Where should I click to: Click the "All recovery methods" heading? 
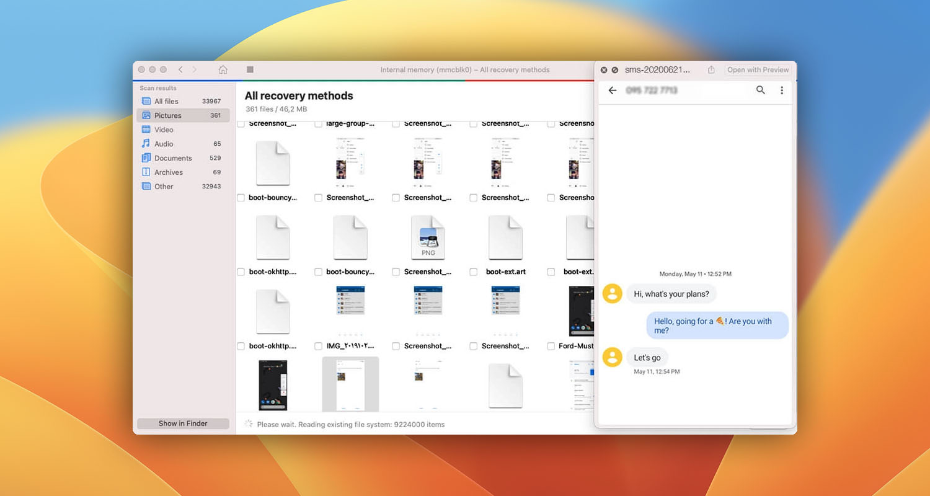click(299, 96)
